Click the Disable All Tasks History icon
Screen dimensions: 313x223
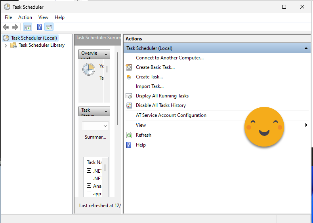coord(129,105)
